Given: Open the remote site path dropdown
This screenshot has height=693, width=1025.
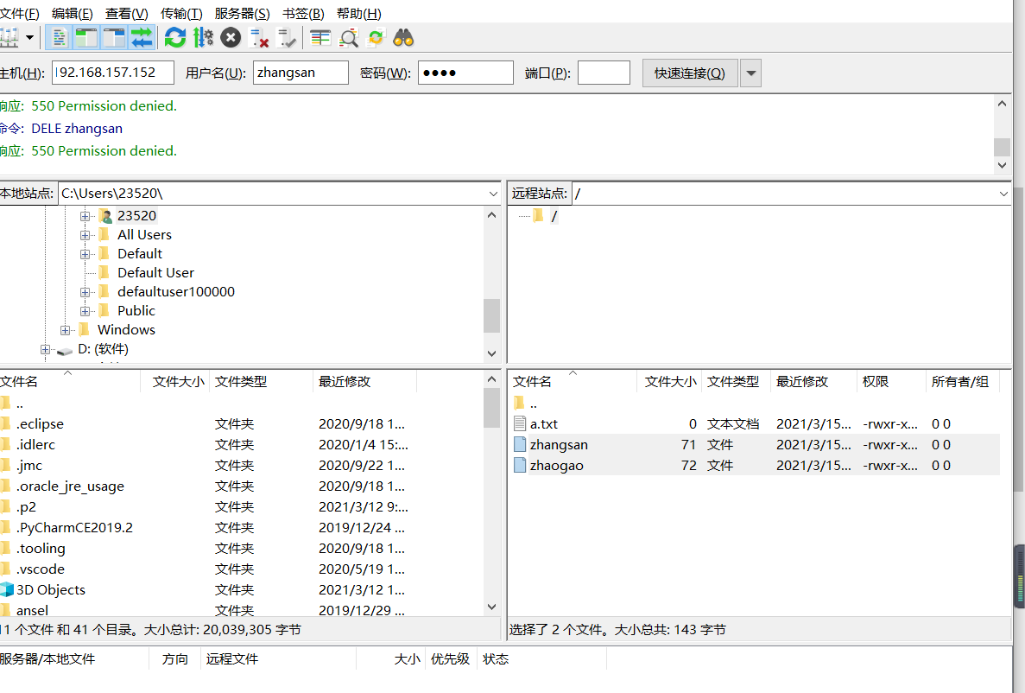Looking at the screenshot, I should 1003,194.
